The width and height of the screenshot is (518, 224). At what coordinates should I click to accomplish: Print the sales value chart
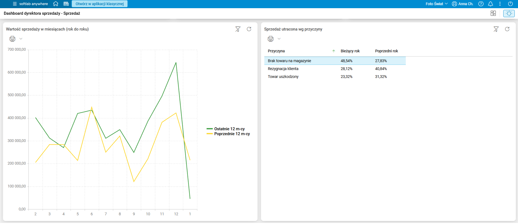pyautogui.click(x=12, y=39)
